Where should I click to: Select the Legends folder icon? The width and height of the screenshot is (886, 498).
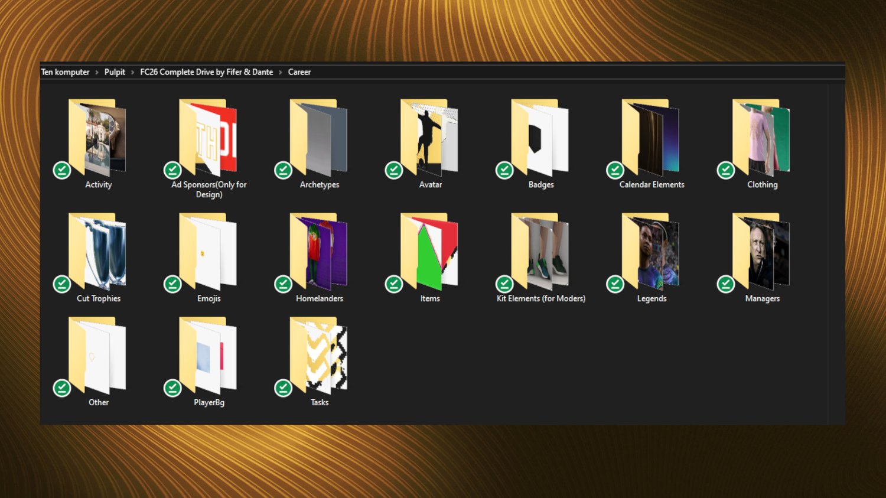tap(651, 252)
